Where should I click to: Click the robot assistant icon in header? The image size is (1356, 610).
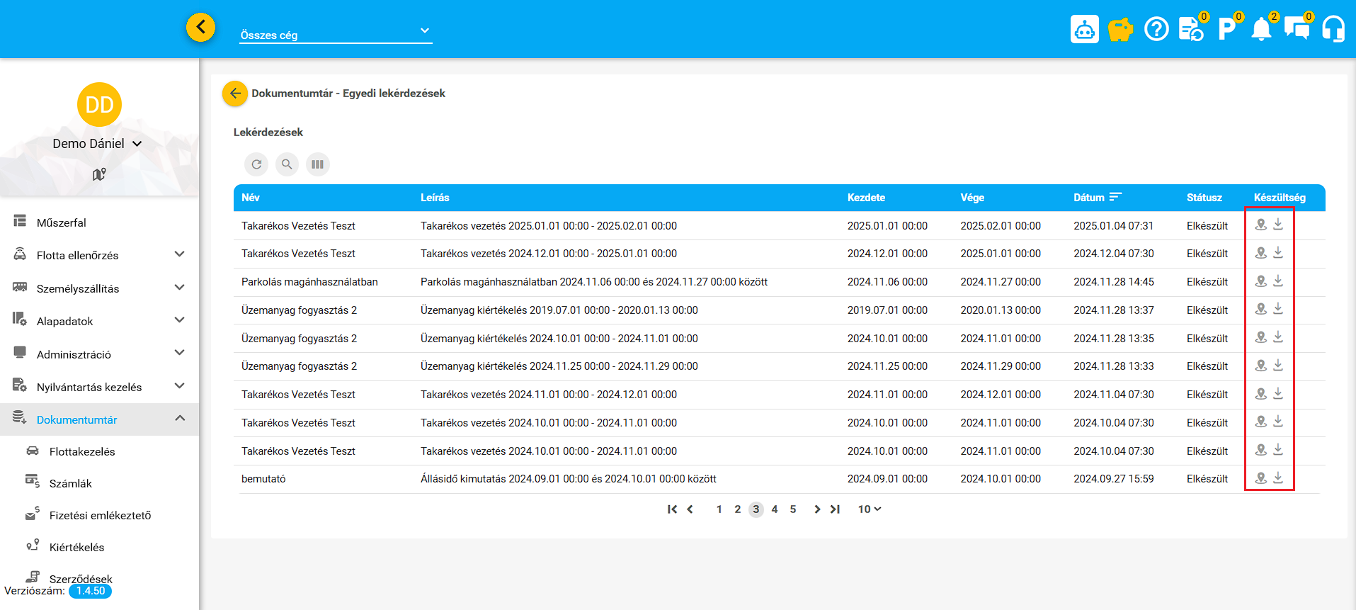coord(1084,29)
